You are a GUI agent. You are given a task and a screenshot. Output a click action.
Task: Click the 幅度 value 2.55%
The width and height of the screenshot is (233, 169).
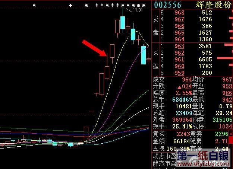(x=184, y=93)
